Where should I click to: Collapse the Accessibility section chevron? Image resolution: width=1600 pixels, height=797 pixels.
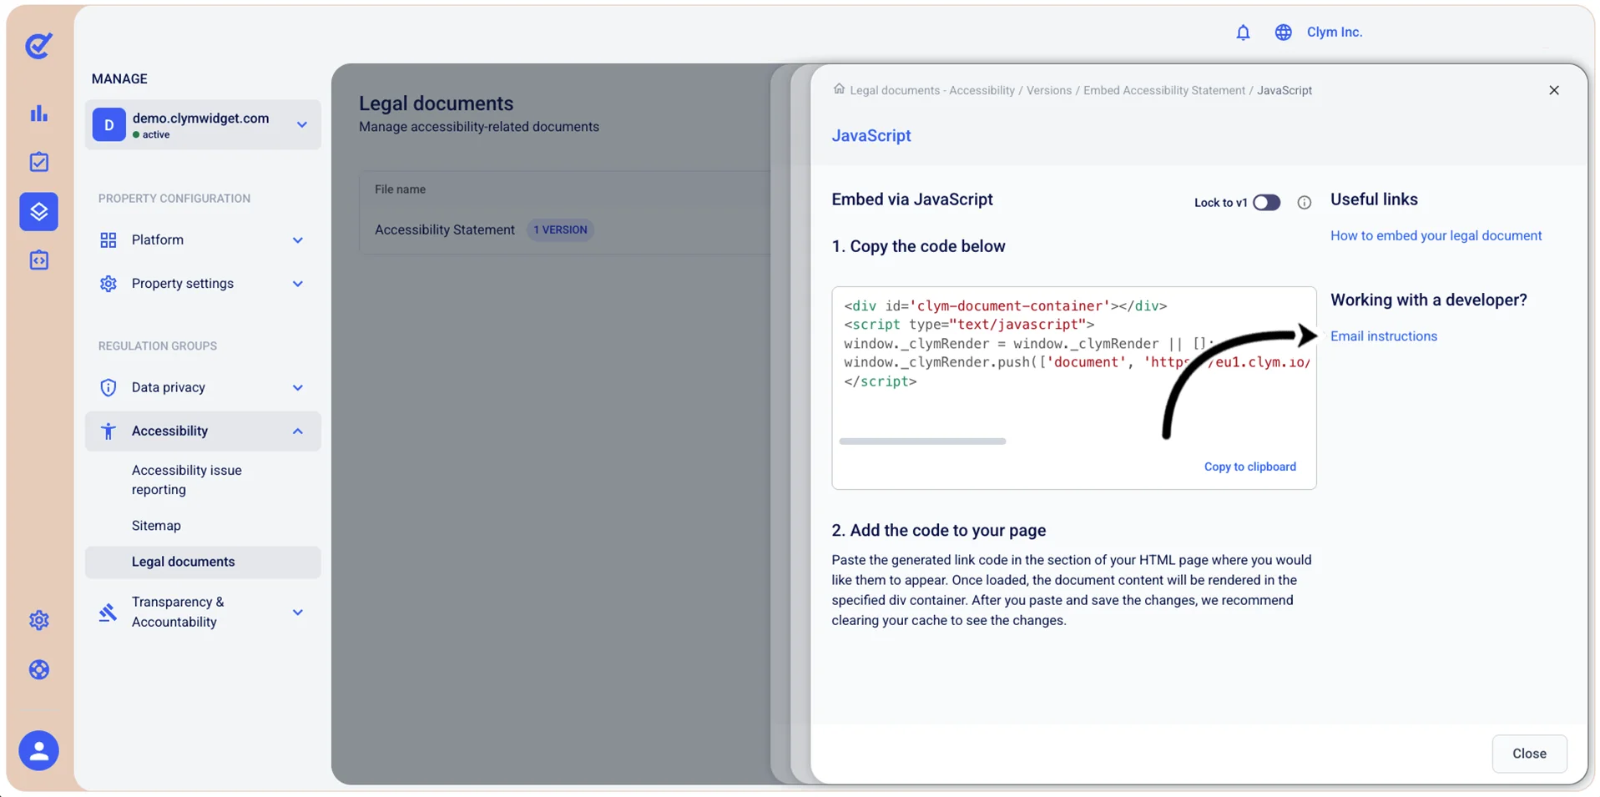pyautogui.click(x=298, y=431)
